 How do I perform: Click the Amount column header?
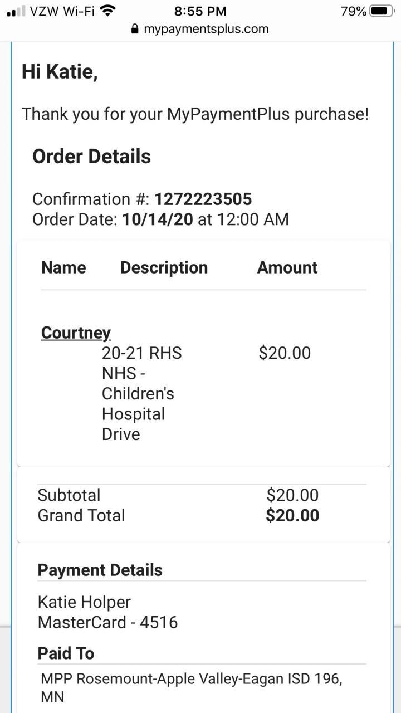click(x=287, y=267)
